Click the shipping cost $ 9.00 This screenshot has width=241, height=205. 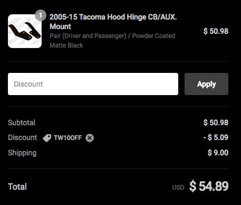(x=218, y=153)
